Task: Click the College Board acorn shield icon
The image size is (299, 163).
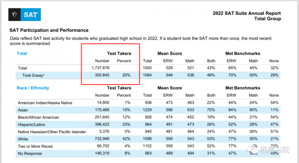Action: (x=15, y=15)
